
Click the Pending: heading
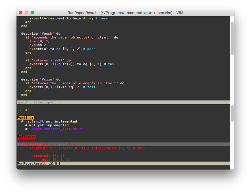click(x=25, y=118)
